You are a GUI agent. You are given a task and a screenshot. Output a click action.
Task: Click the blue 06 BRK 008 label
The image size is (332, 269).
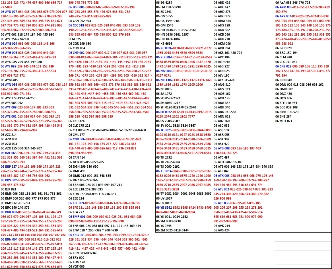(9, 212)
